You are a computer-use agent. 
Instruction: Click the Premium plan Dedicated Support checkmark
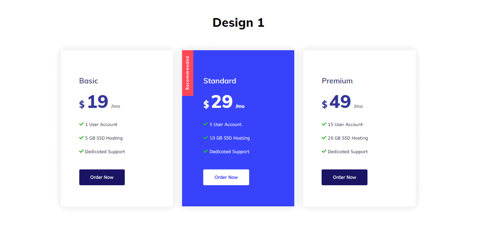pos(324,152)
